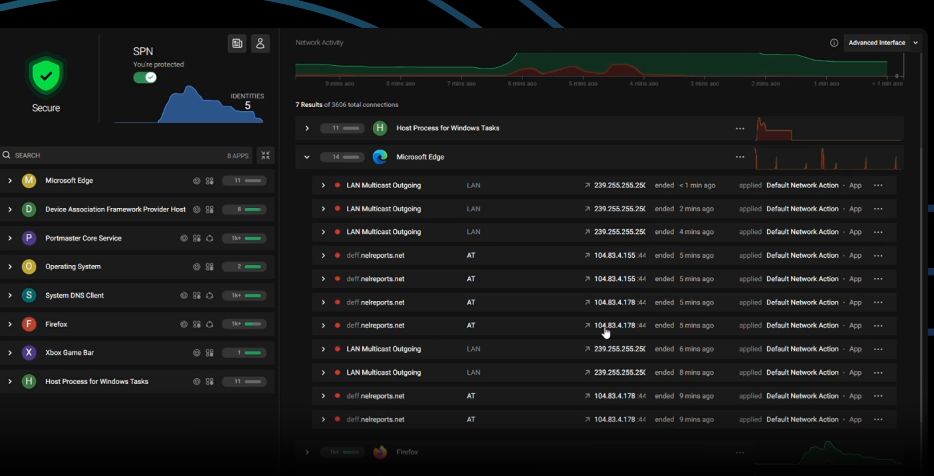
Task: Click Default Network Action on the <1 min ago row
Action: 802,185
